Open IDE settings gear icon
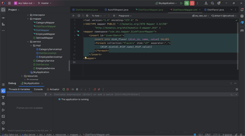 pos(219,3)
